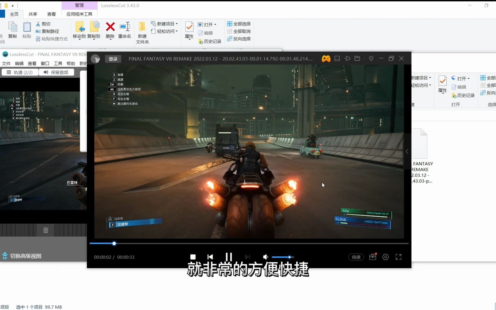This screenshot has height=310, width=496.
Task: Open LosslessCut 文件 file menu
Action: point(6,63)
